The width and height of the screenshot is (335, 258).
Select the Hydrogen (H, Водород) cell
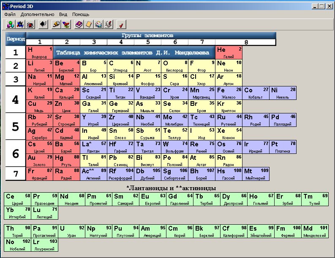[40, 52]
